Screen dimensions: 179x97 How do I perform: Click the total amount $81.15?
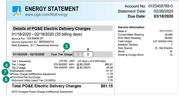(107, 86)
